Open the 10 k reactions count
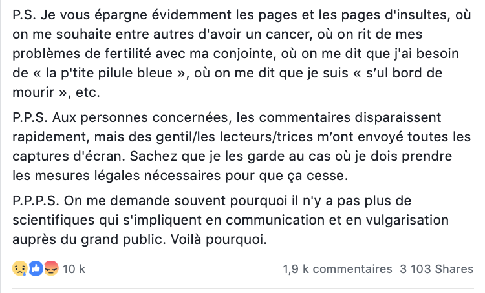The image size is (485, 293). point(74,269)
